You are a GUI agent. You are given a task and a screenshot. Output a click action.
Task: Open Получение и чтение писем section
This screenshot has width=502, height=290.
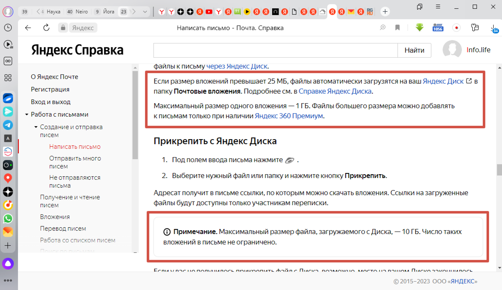pos(70,201)
